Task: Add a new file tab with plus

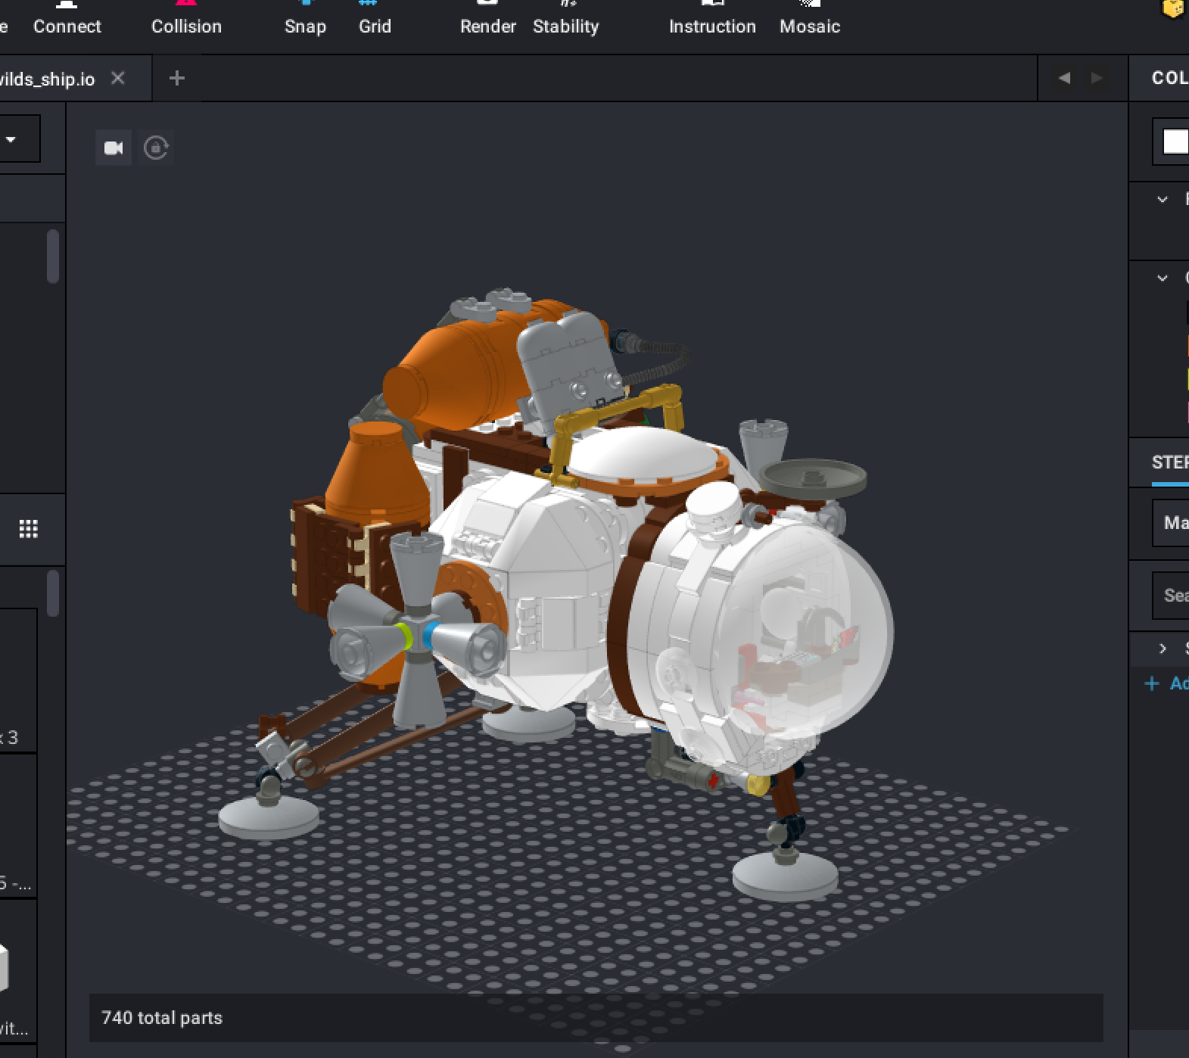Action: click(x=177, y=78)
